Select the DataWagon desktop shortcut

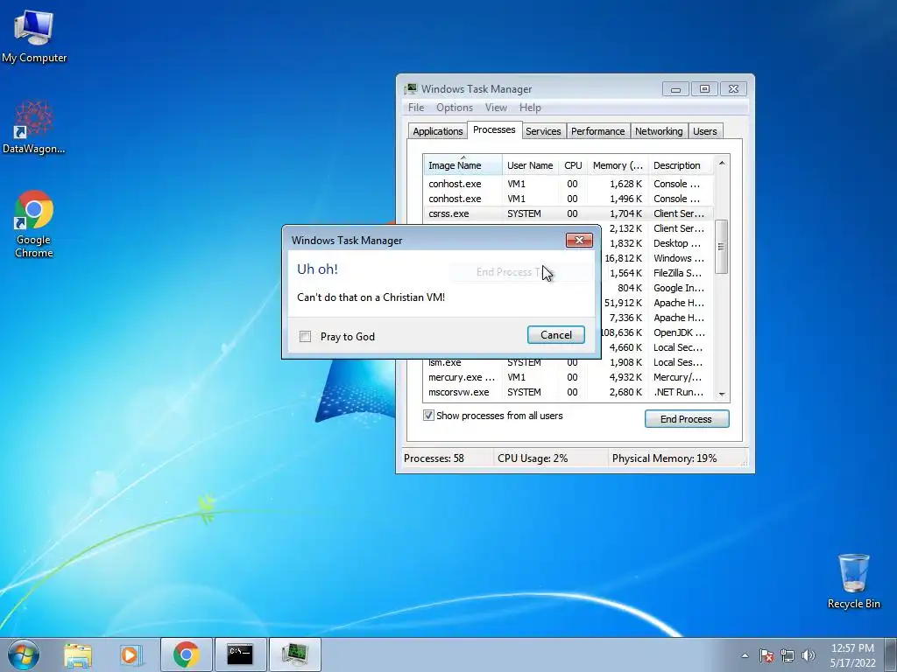point(34,127)
